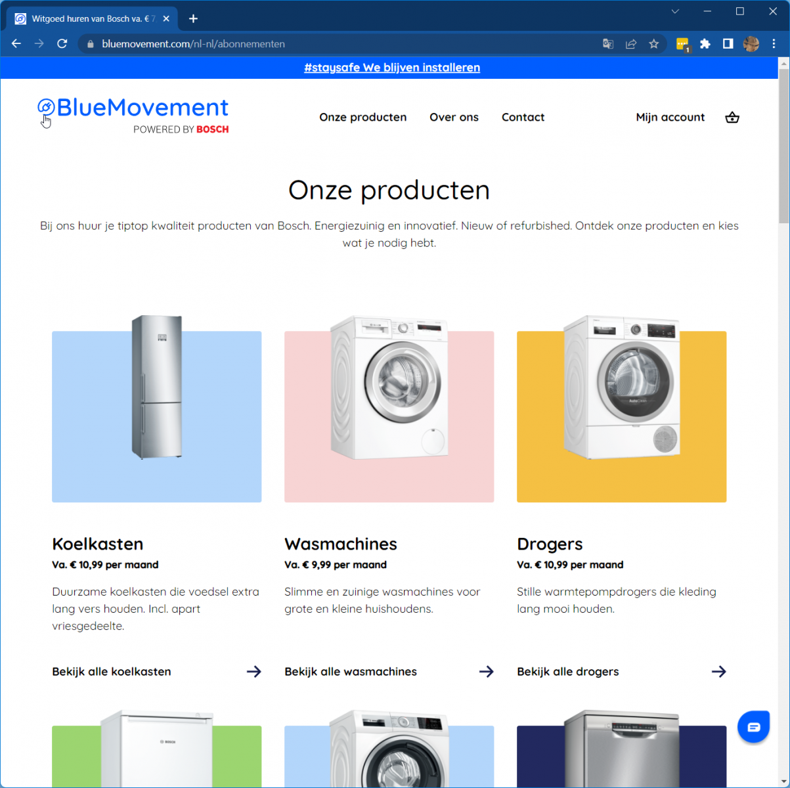
Task: Click the freezer image on green background
Action: pyautogui.click(x=157, y=749)
